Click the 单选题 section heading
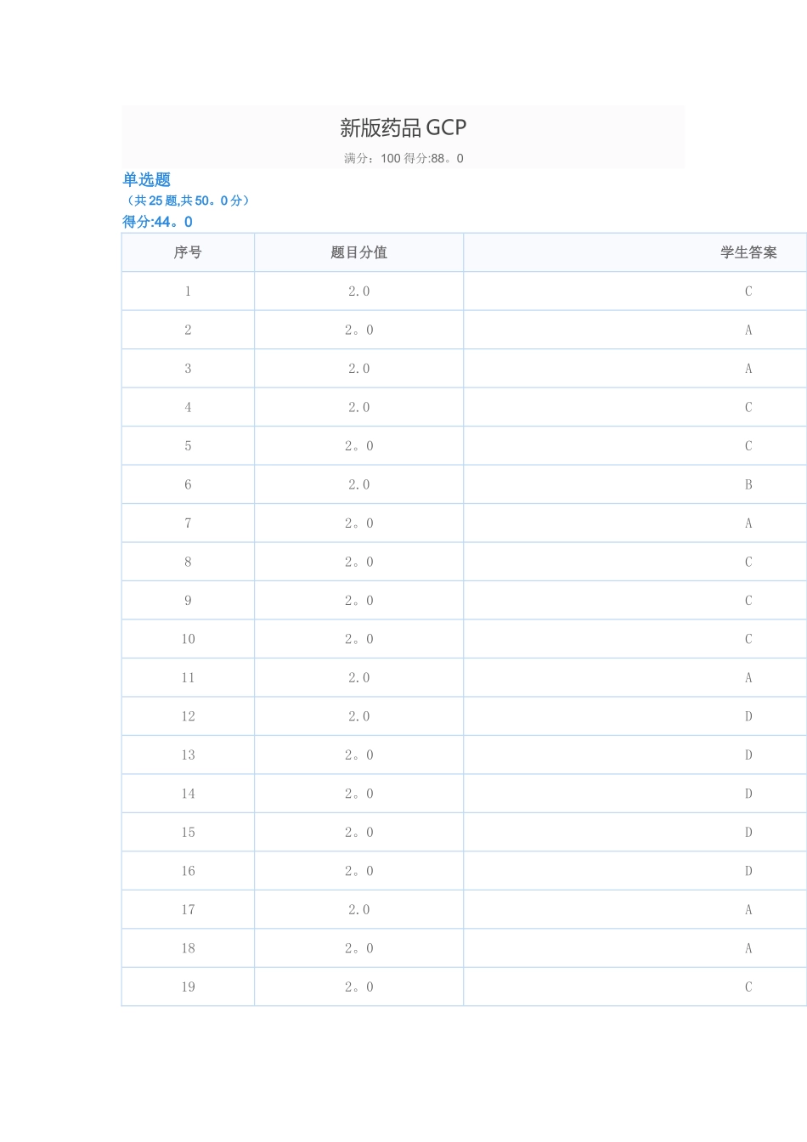 [147, 179]
